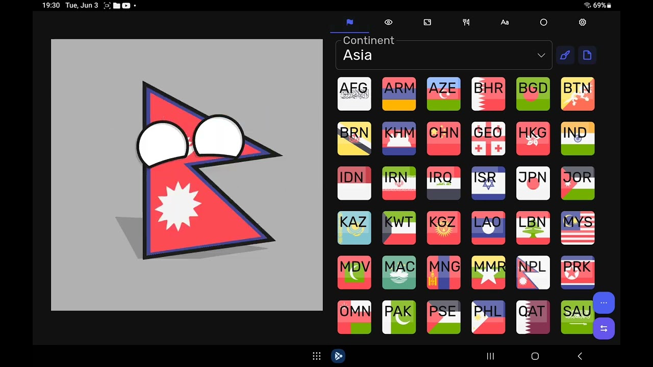Choose the JOR Jordan flag tile
This screenshot has height=367, width=653.
pyautogui.click(x=577, y=183)
